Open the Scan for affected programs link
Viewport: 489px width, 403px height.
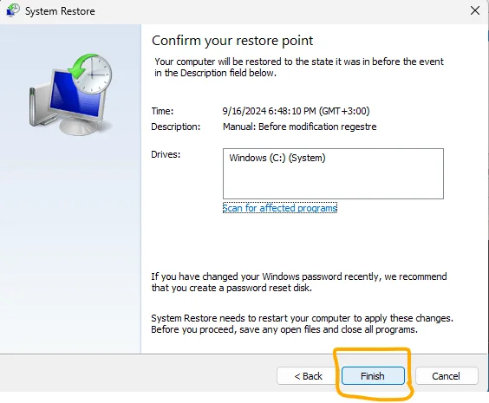280,208
